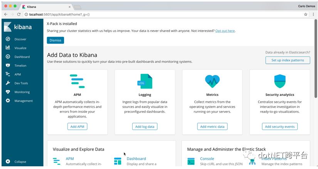Image resolution: width=318 pixels, height=169 pixels.
Task: Go to Timelion in the sidebar
Action: coord(20,66)
